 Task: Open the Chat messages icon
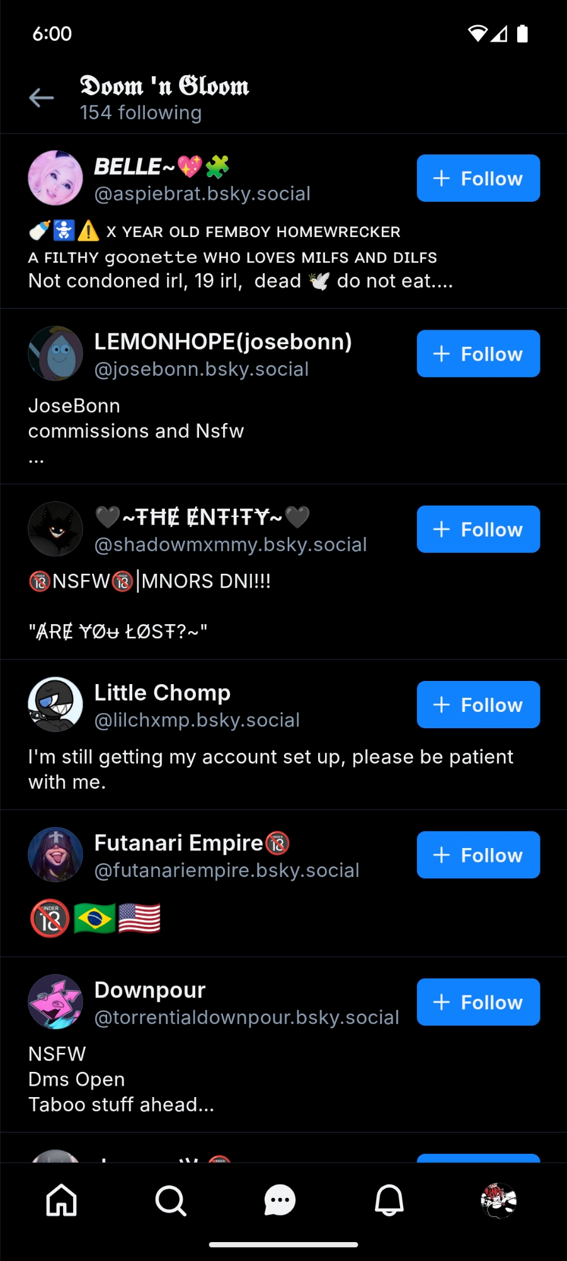[x=280, y=1200]
